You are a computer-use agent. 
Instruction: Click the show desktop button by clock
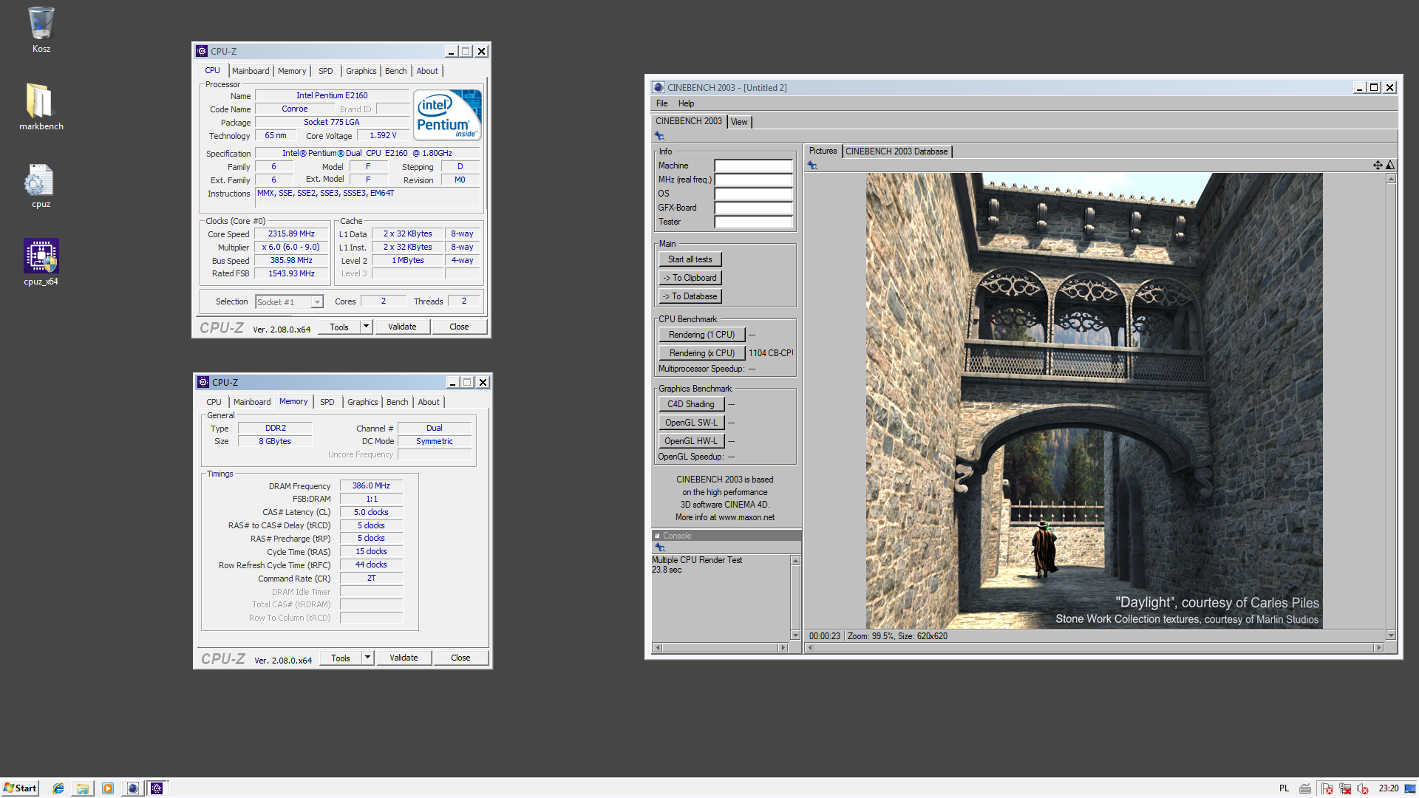pyautogui.click(x=1411, y=788)
